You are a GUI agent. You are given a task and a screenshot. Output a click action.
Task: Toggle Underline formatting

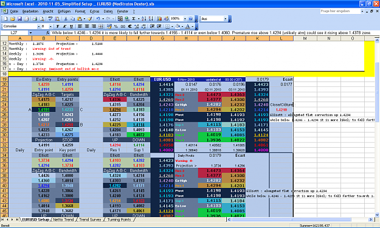click(x=71, y=26)
